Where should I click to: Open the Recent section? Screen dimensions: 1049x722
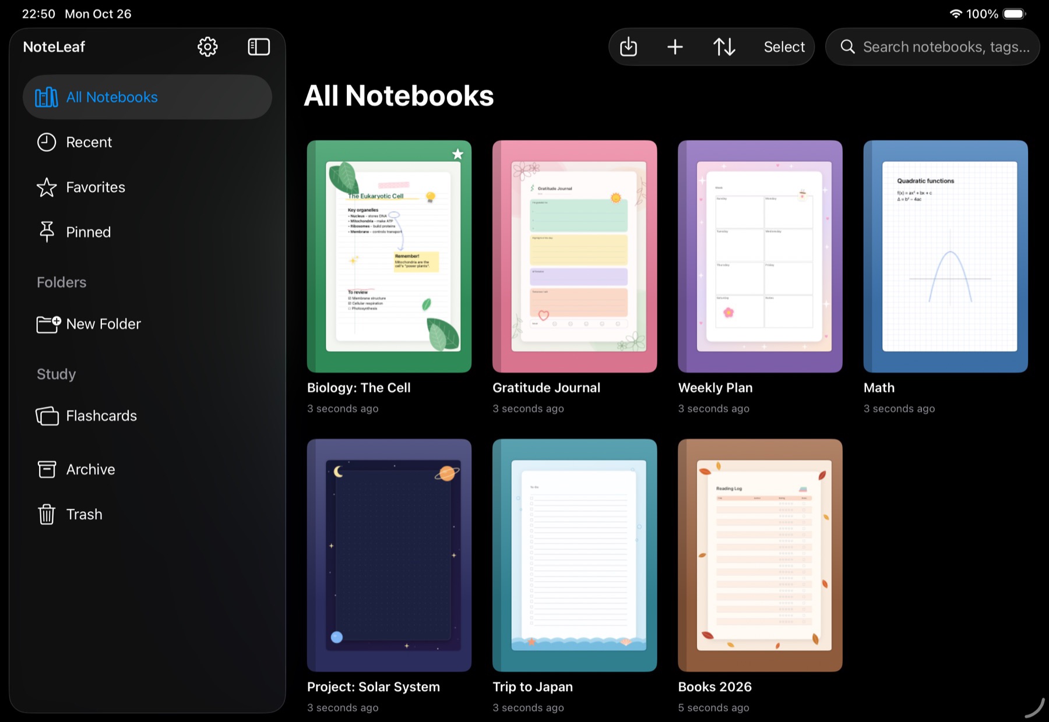pyautogui.click(x=147, y=142)
